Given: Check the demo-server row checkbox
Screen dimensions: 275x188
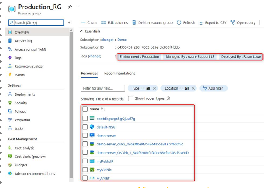Looking at the screenshot, I should point(85,135).
